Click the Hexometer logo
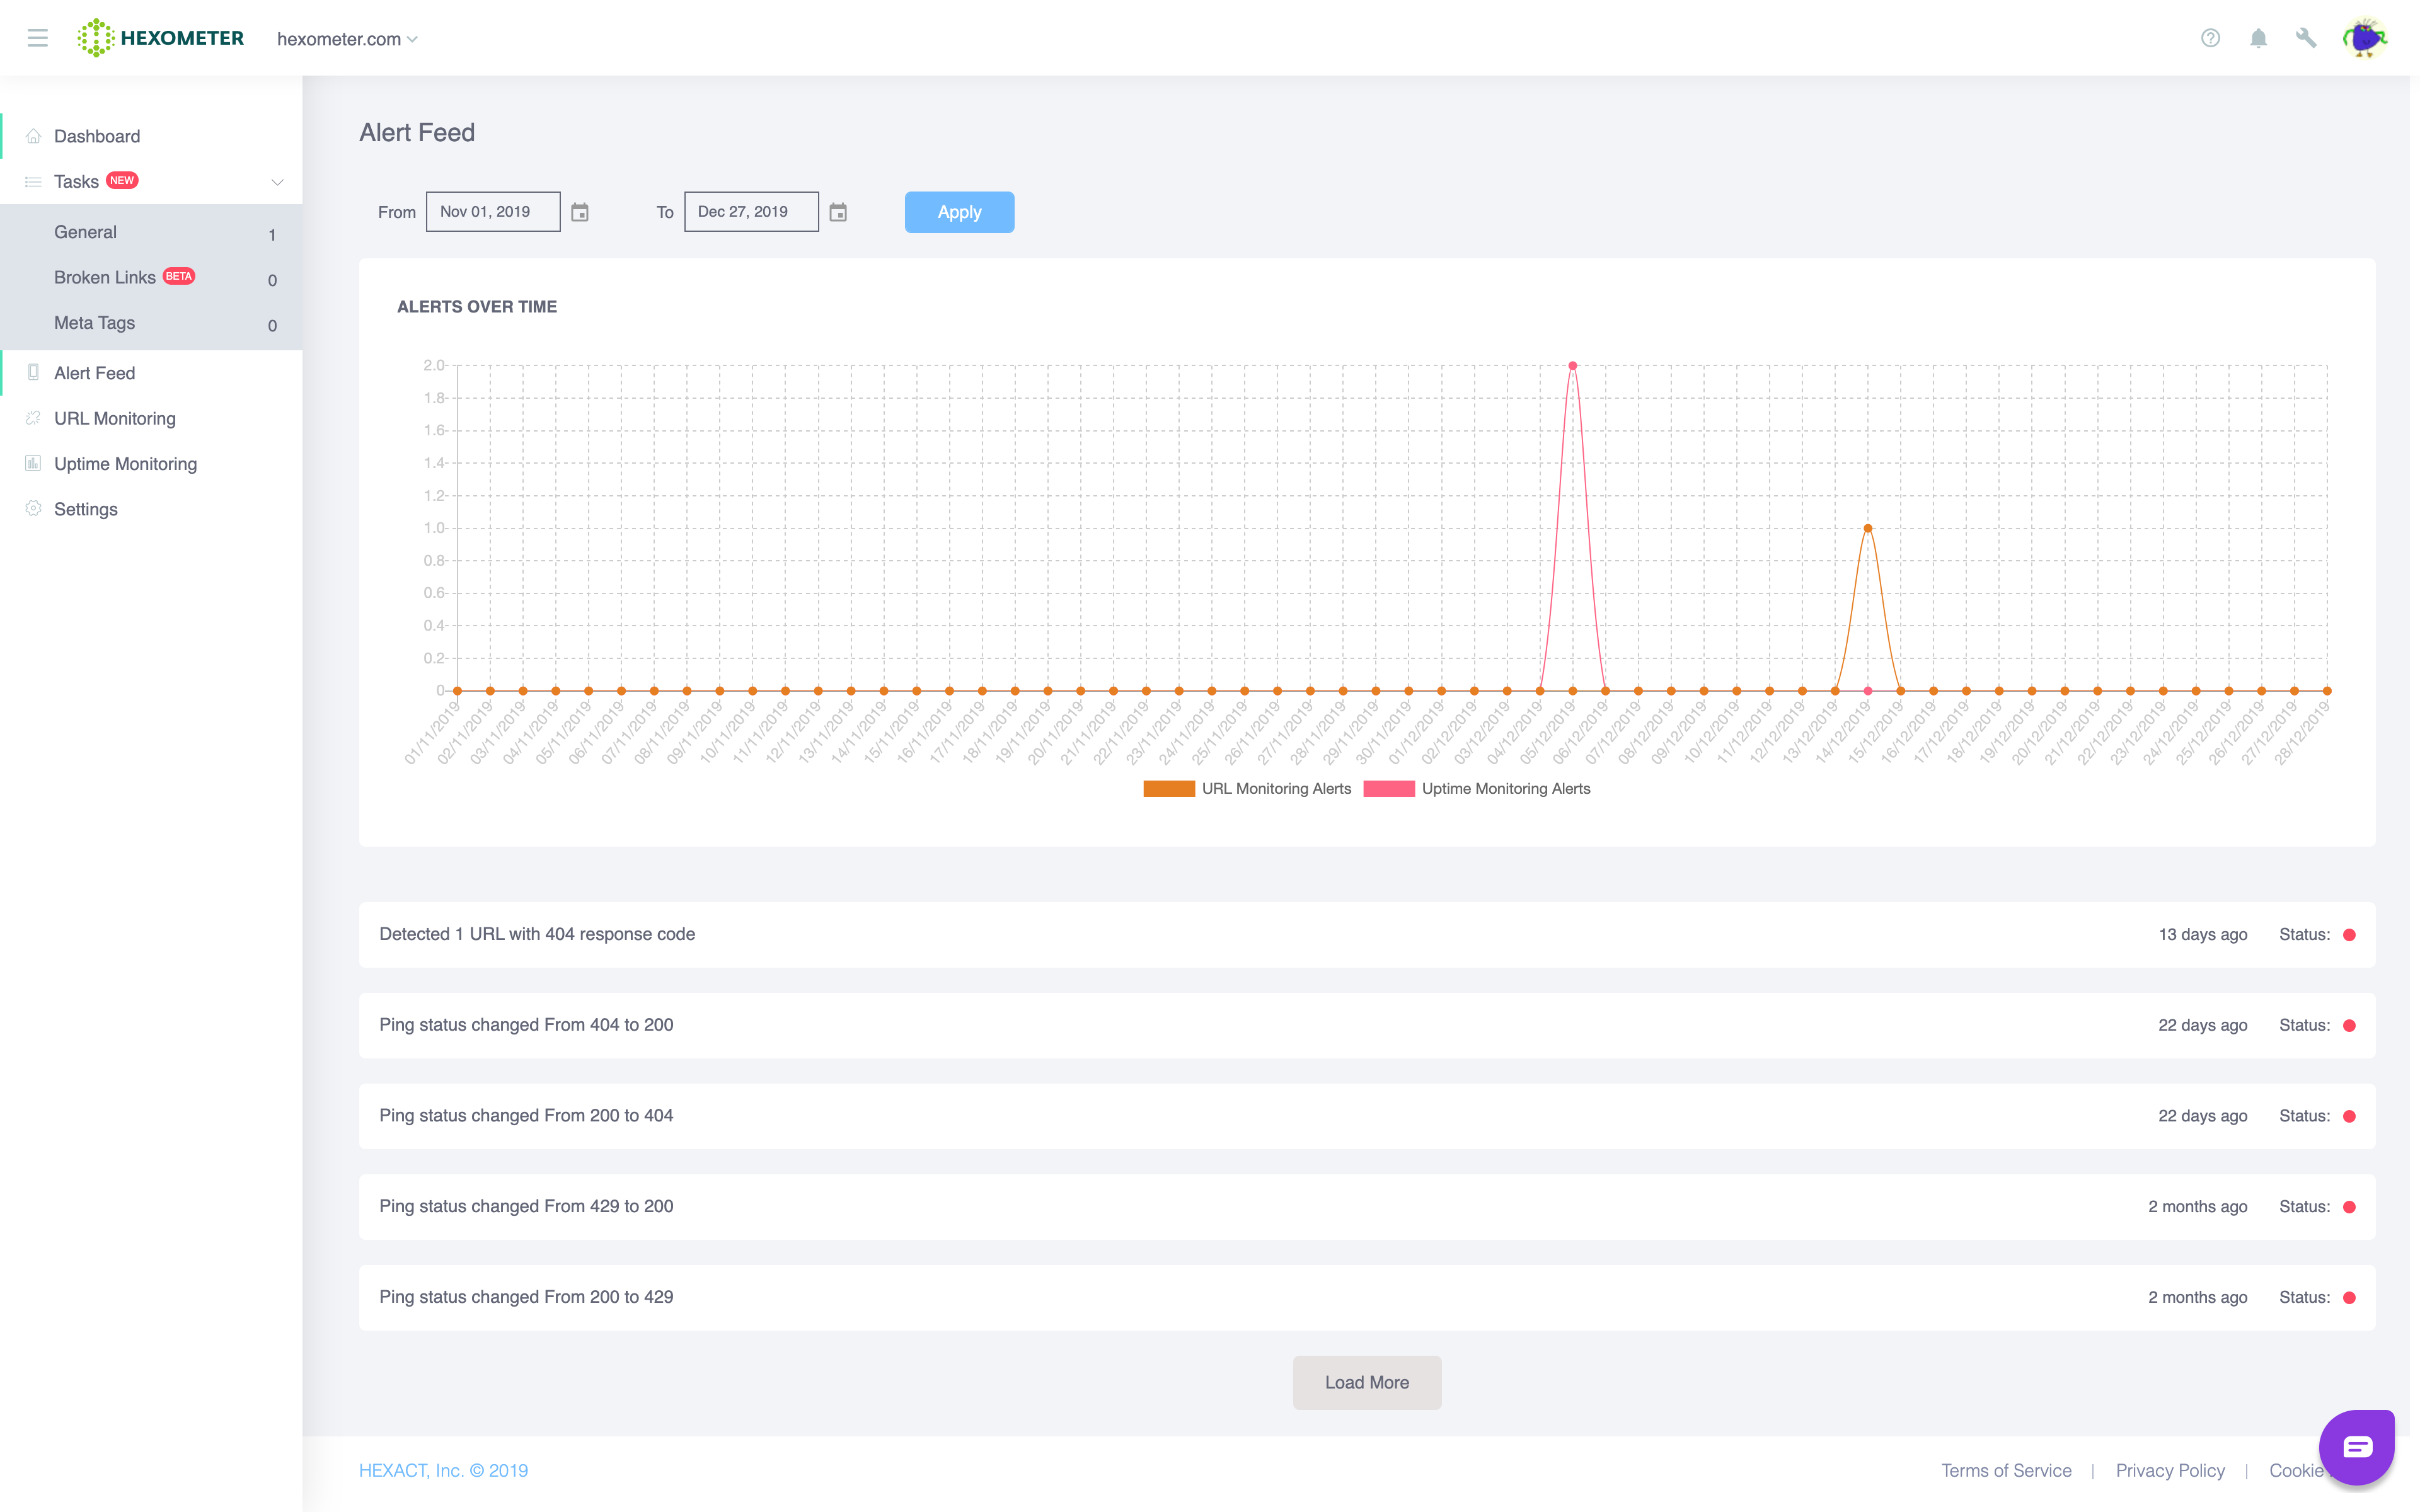This screenshot has height=1512, width=2420. [161, 38]
